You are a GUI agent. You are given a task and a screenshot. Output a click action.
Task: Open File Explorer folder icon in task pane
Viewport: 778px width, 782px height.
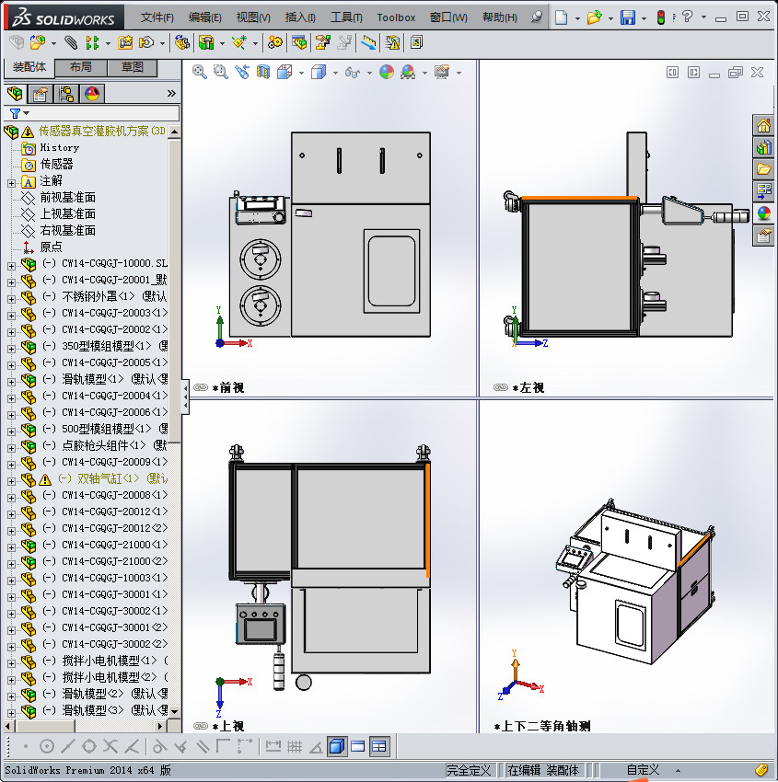tap(763, 169)
